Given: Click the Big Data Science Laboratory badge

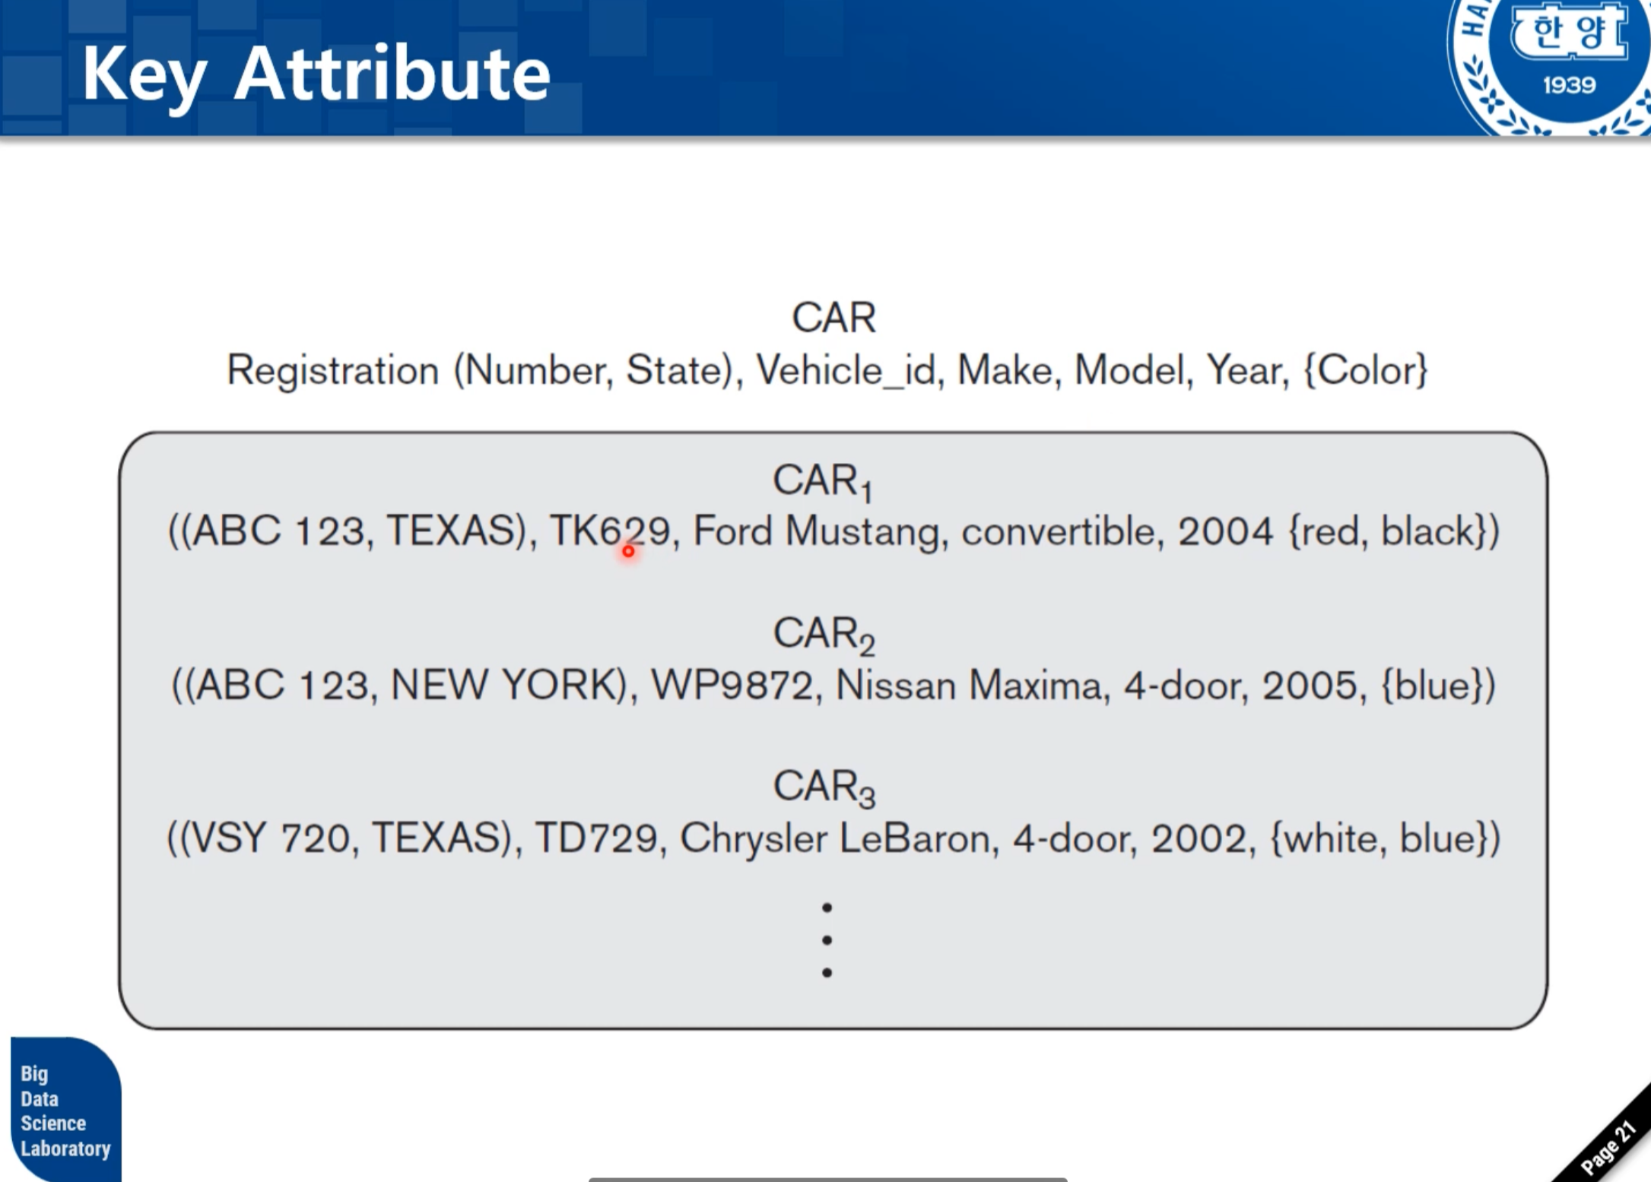Looking at the screenshot, I should 65,1109.
